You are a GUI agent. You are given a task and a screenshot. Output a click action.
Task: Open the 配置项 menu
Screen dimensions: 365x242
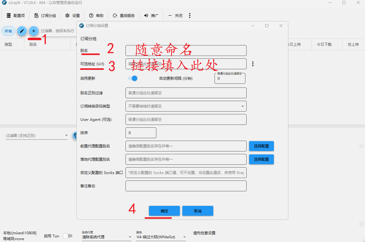(15, 15)
